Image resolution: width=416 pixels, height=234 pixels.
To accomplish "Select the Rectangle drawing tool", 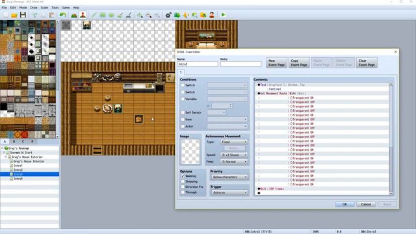I will point(103,15).
